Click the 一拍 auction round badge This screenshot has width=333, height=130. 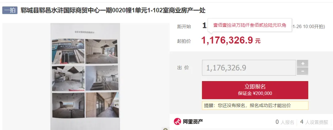(10, 10)
